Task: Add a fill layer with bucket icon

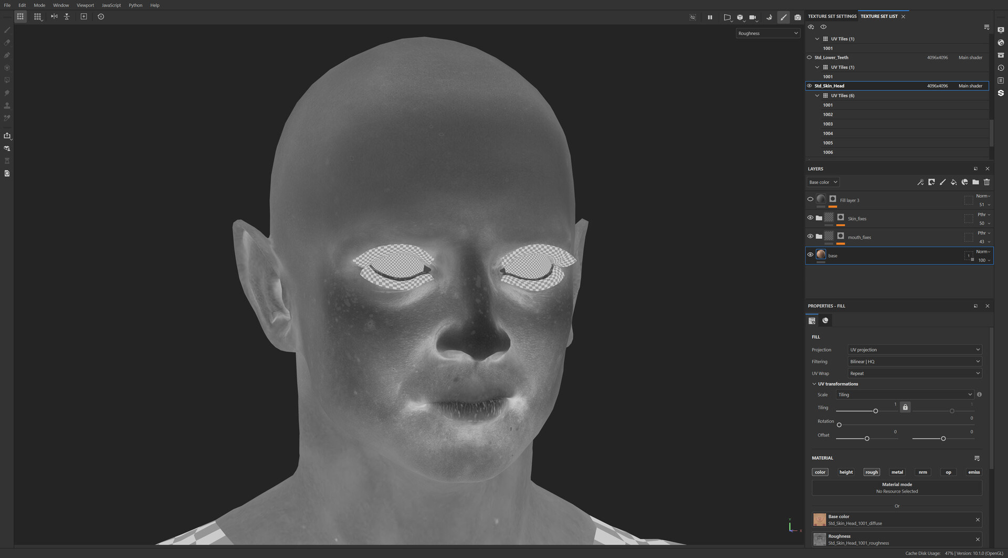Action: (953, 182)
